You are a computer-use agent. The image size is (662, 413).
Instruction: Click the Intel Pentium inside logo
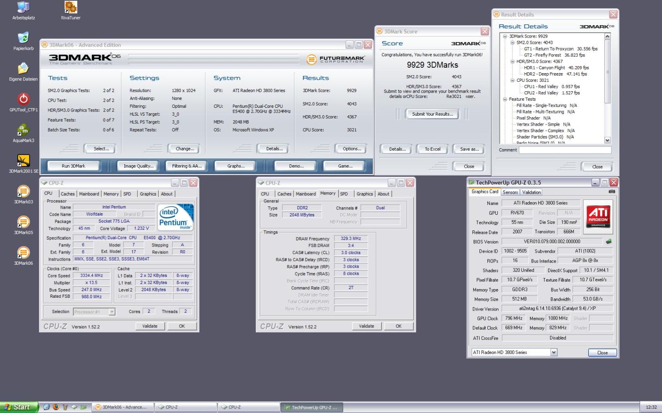pos(176,217)
